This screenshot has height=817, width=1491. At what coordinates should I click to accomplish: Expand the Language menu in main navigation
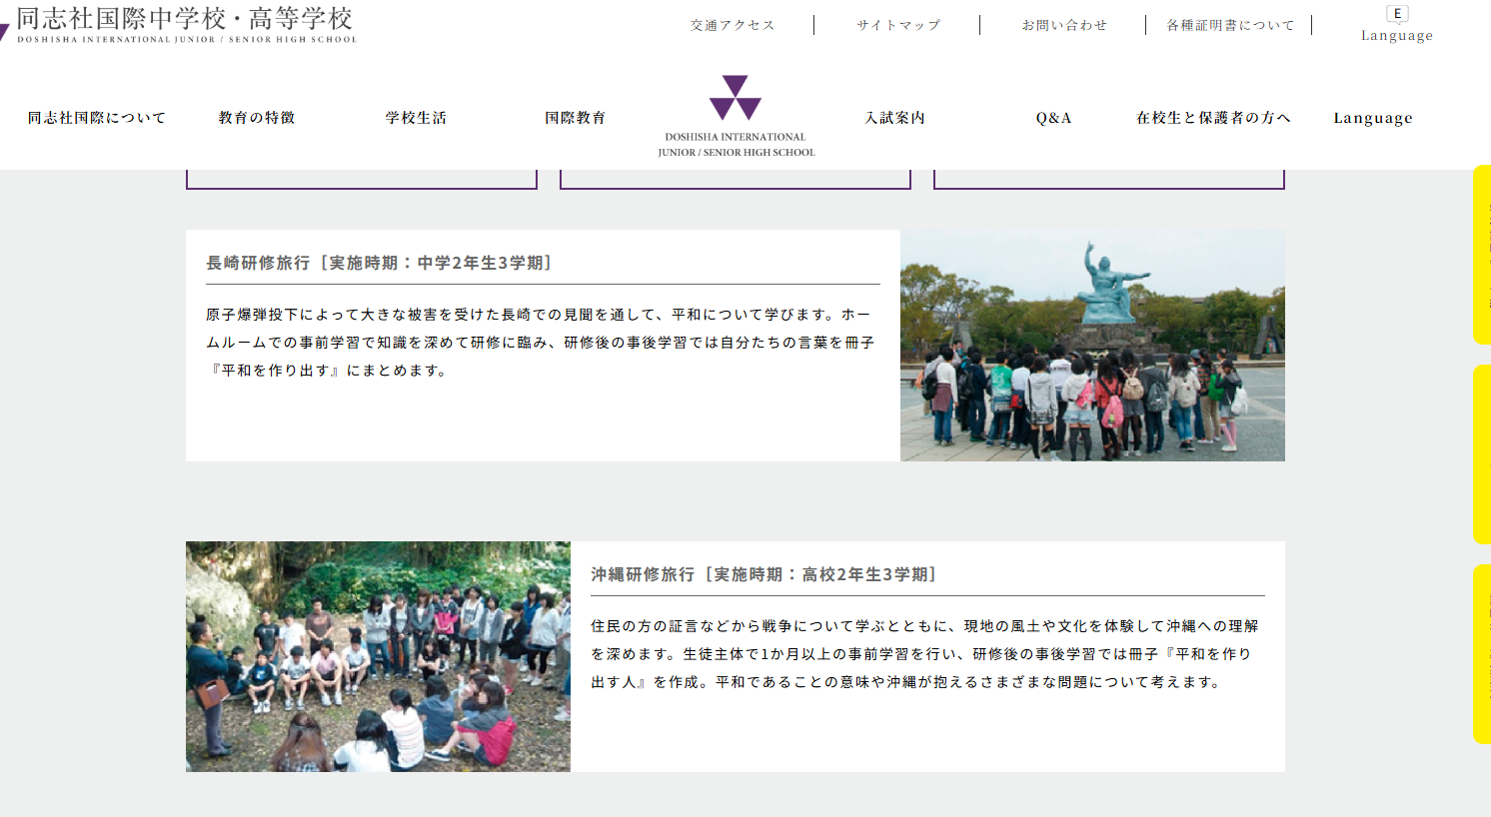pyautogui.click(x=1373, y=118)
